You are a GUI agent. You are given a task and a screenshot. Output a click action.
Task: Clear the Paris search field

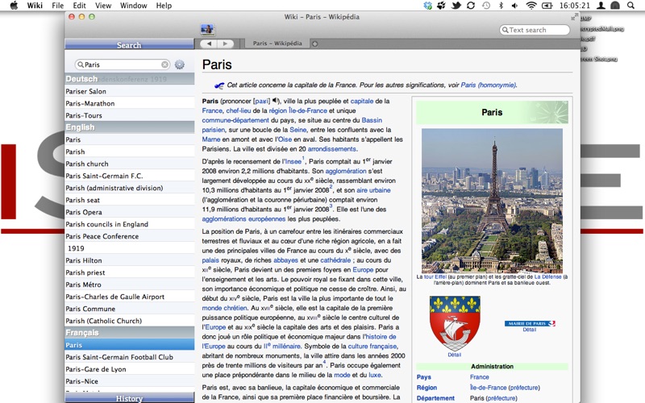(x=165, y=64)
